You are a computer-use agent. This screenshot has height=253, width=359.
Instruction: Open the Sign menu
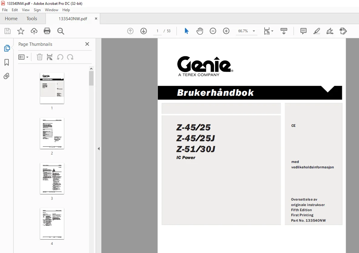click(37, 10)
